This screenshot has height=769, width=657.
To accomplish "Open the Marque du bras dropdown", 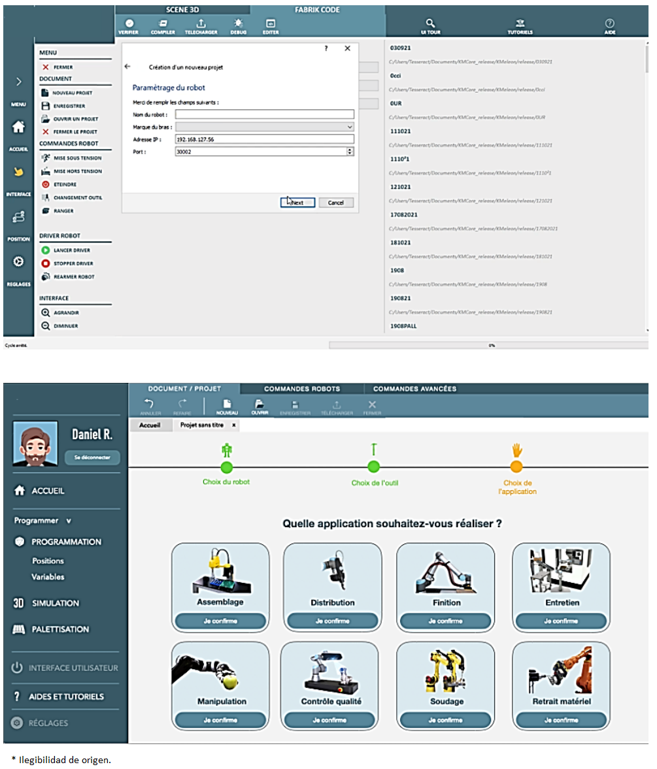I will 264,127.
